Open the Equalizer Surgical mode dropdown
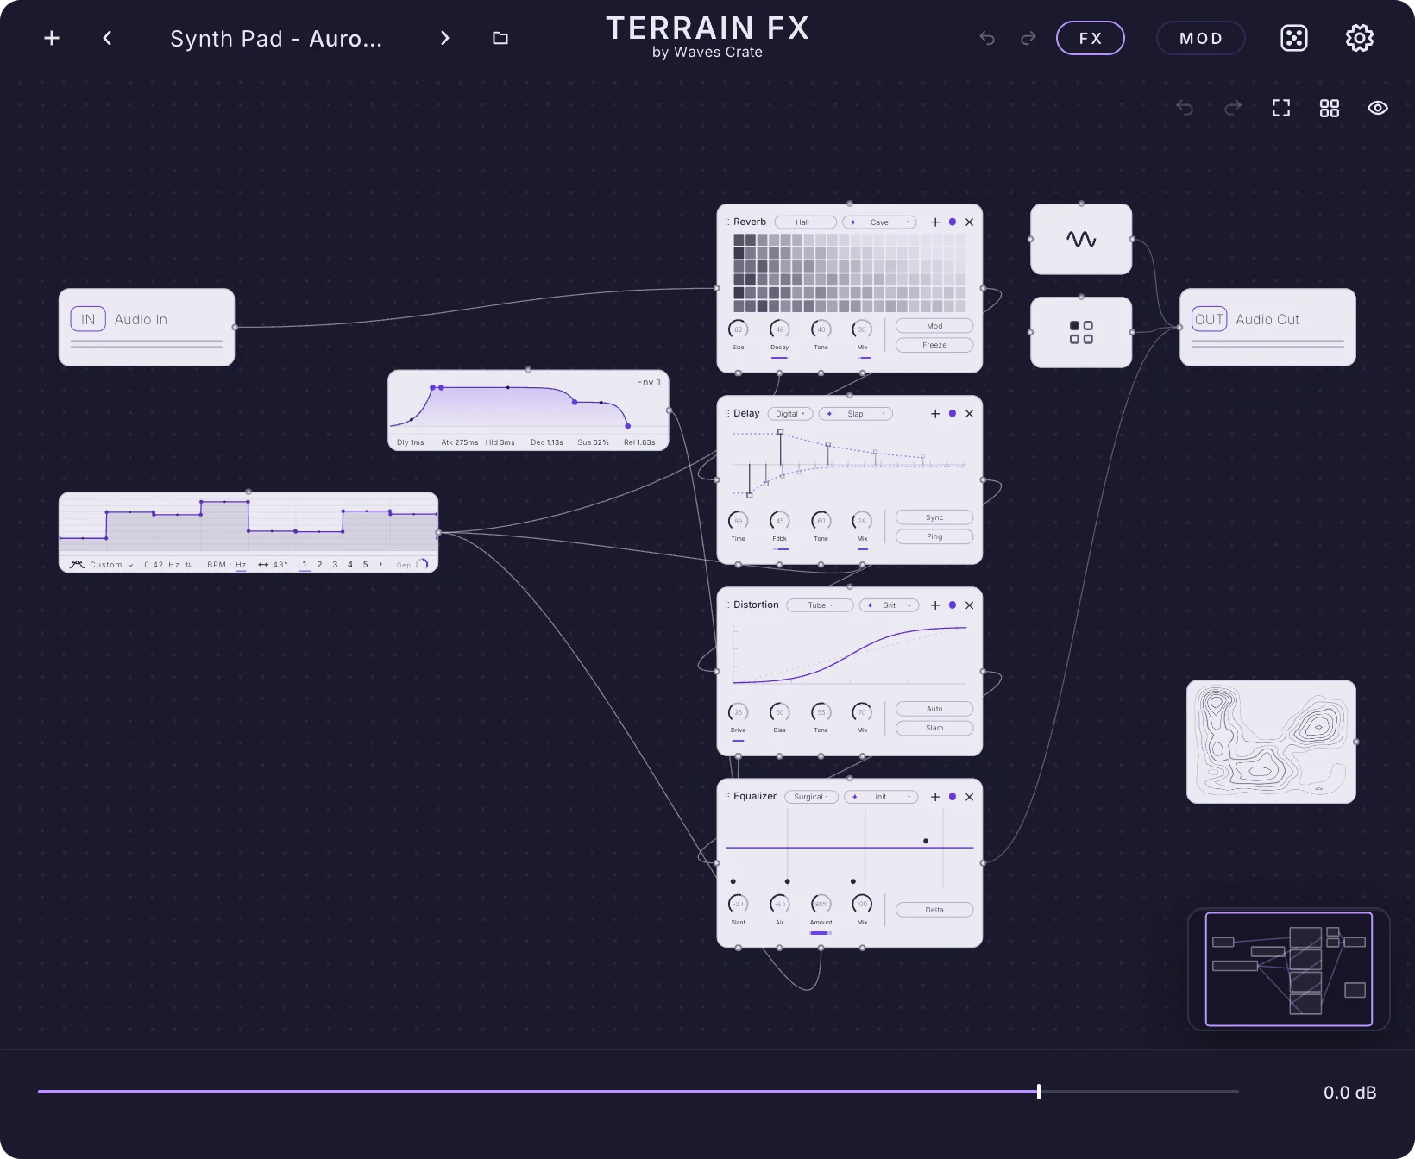The image size is (1415, 1159). point(811,797)
